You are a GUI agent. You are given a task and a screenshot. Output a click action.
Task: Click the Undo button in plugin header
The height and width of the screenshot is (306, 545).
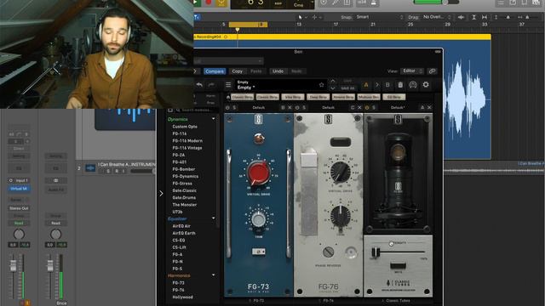(x=278, y=71)
